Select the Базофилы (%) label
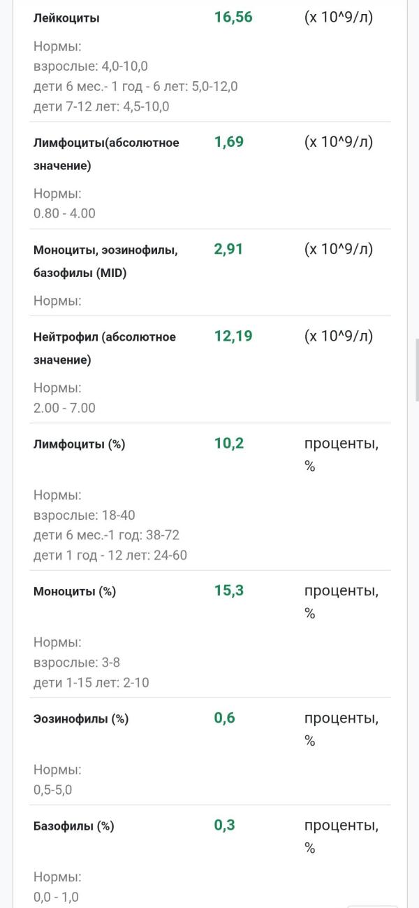This screenshot has height=908, width=419. tap(73, 826)
